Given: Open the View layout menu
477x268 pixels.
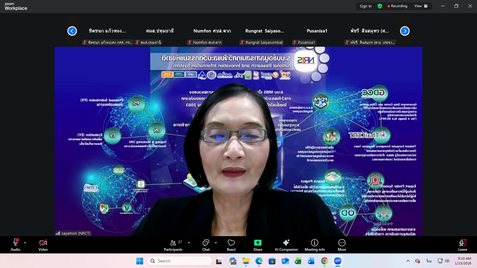Looking at the screenshot, I should (421, 6).
